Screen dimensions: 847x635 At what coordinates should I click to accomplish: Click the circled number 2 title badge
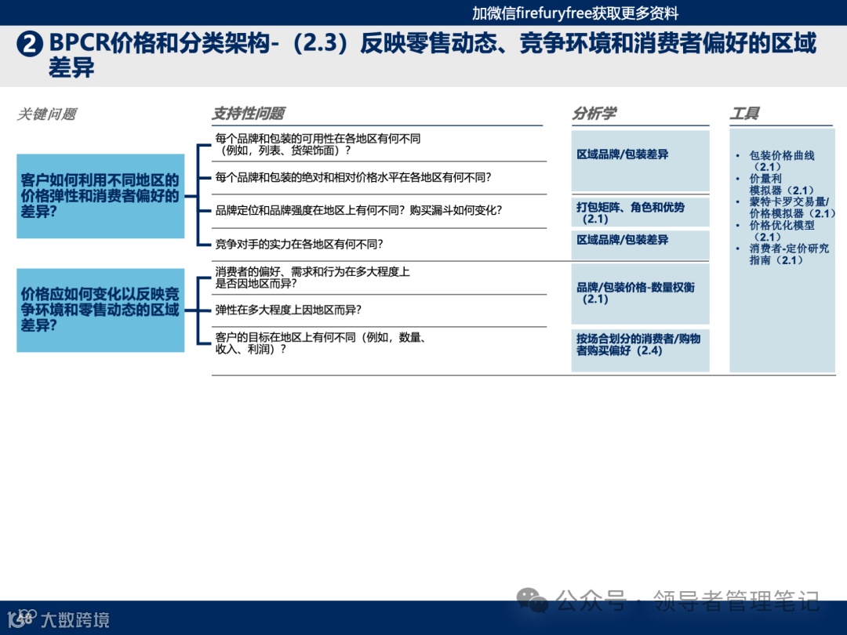point(30,44)
